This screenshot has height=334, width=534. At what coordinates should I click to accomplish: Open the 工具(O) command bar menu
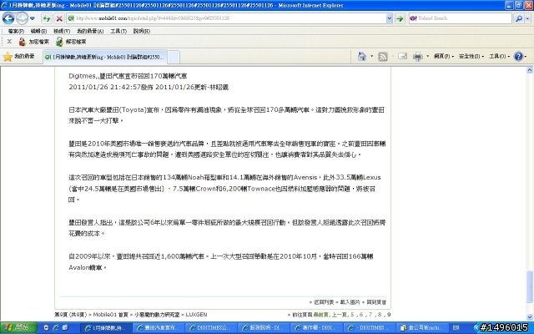[499, 56]
